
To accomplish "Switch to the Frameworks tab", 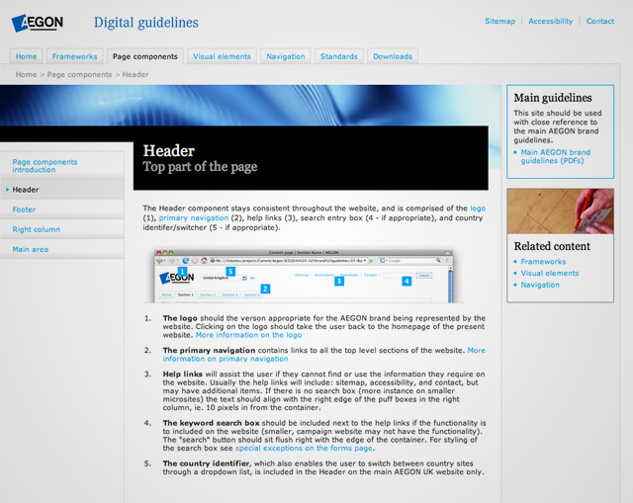I will [x=75, y=56].
